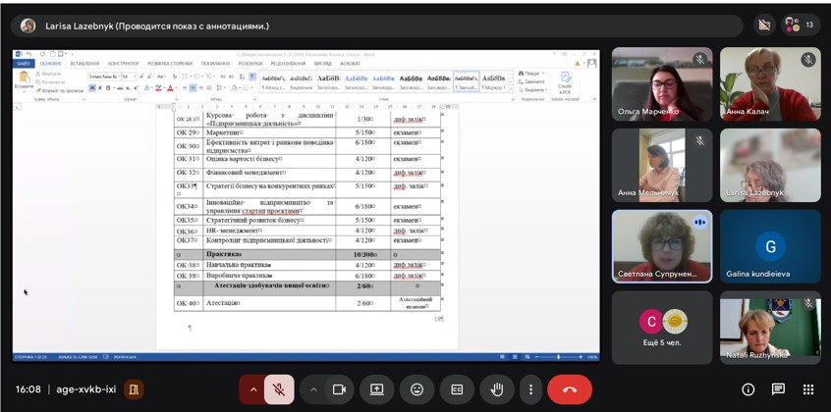831x412 pixels.
Task: Open the activities grid icon
Action: point(808,389)
